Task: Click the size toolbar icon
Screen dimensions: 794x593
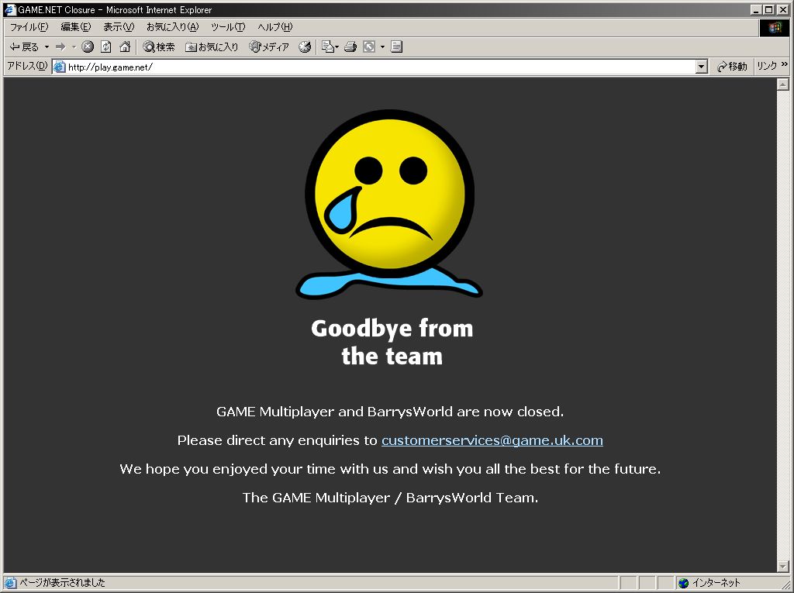Action: [x=369, y=47]
